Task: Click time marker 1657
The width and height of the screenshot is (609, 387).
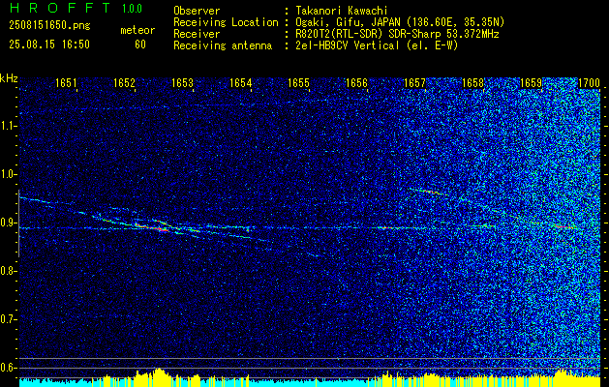Action: point(414,83)
